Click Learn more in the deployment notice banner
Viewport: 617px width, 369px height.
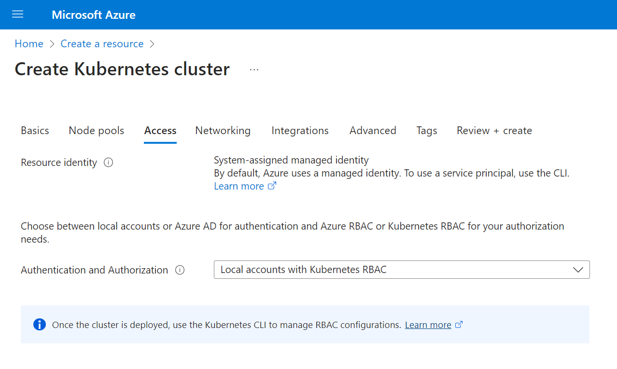pyautogui.click(x=427, y=324)
